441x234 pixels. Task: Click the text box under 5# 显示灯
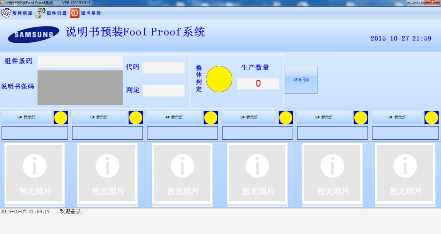coord(107,133)
